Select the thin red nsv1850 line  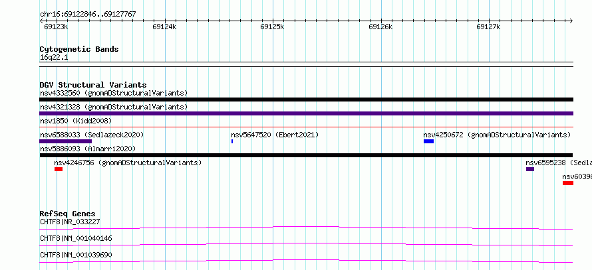click(306, 127)
